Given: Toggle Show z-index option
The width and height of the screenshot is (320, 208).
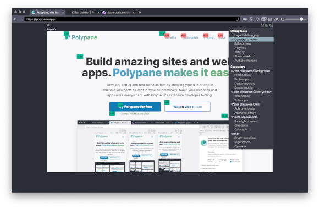Looking at the screenshot, I should pyautogui.click(x=244, y=56).
